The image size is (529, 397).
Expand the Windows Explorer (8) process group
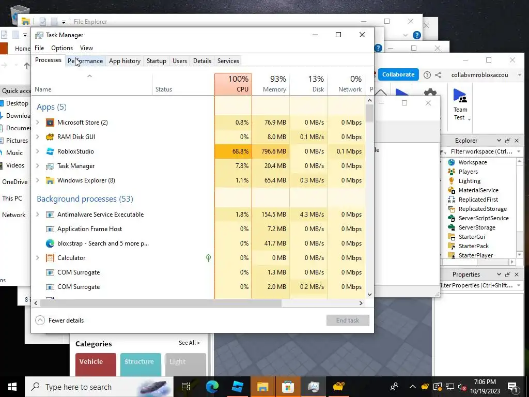(x=38, y=180)
